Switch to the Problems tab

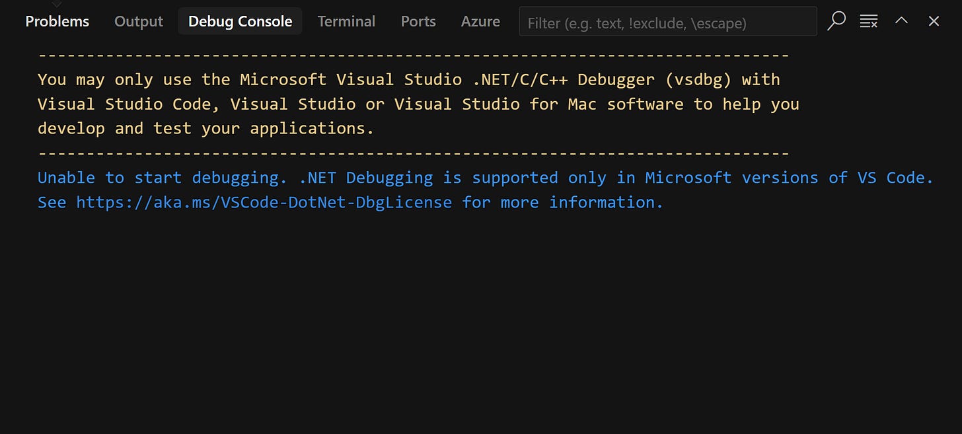click(57, 20)
